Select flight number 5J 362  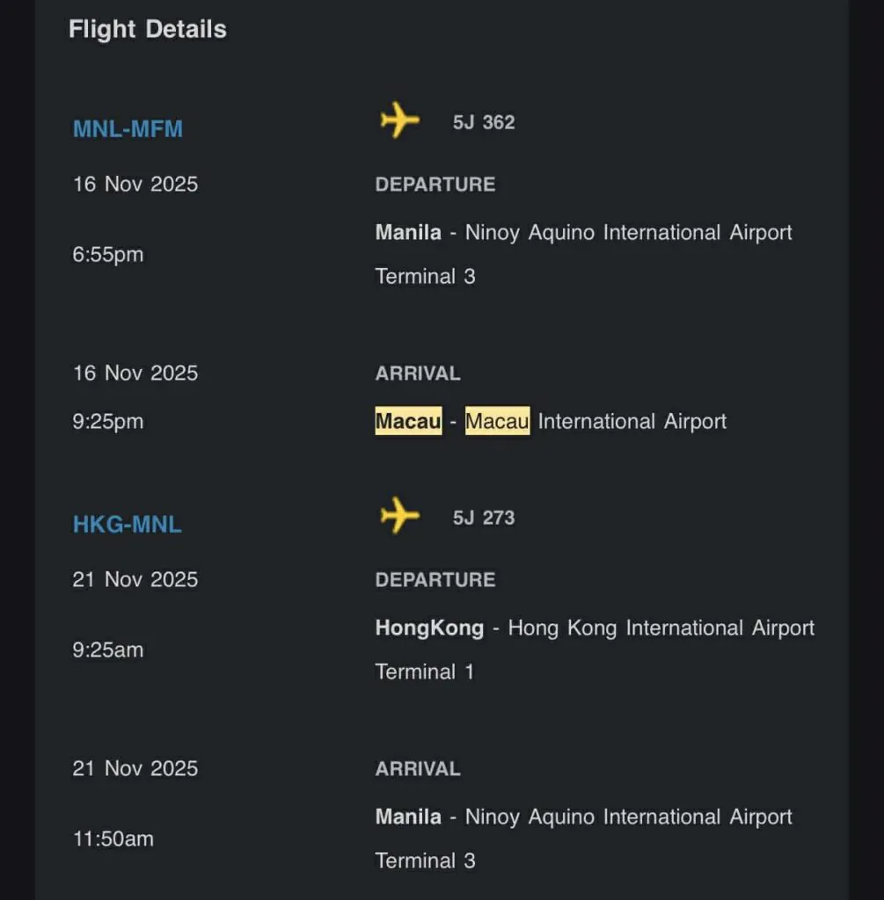tap(484, 122)
